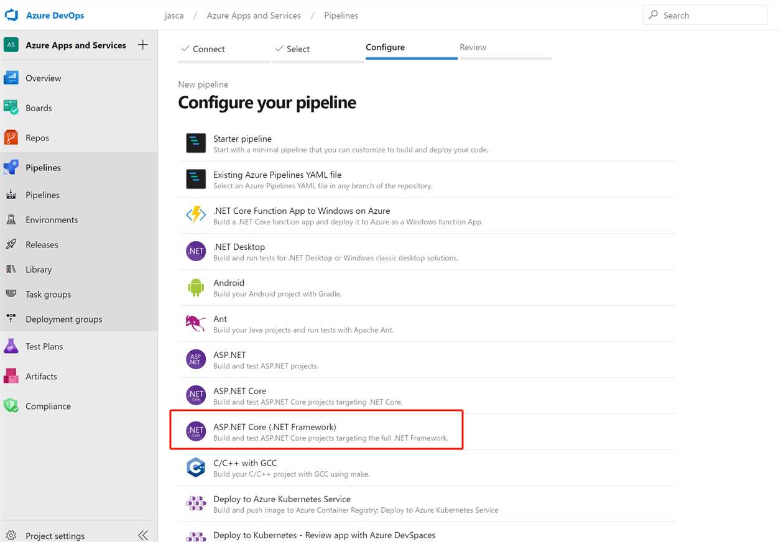The height and width of the screenshot is (542, 781).
Task: Click the Compliance shield icon
Action: point(11,406)
